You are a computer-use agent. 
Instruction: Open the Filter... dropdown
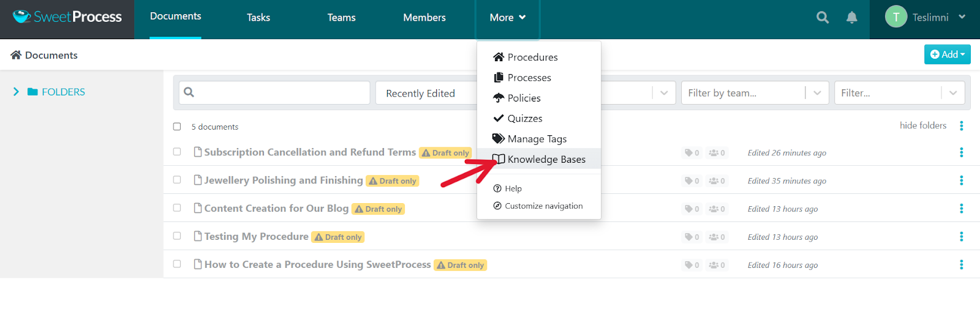[x=899, y=93]
